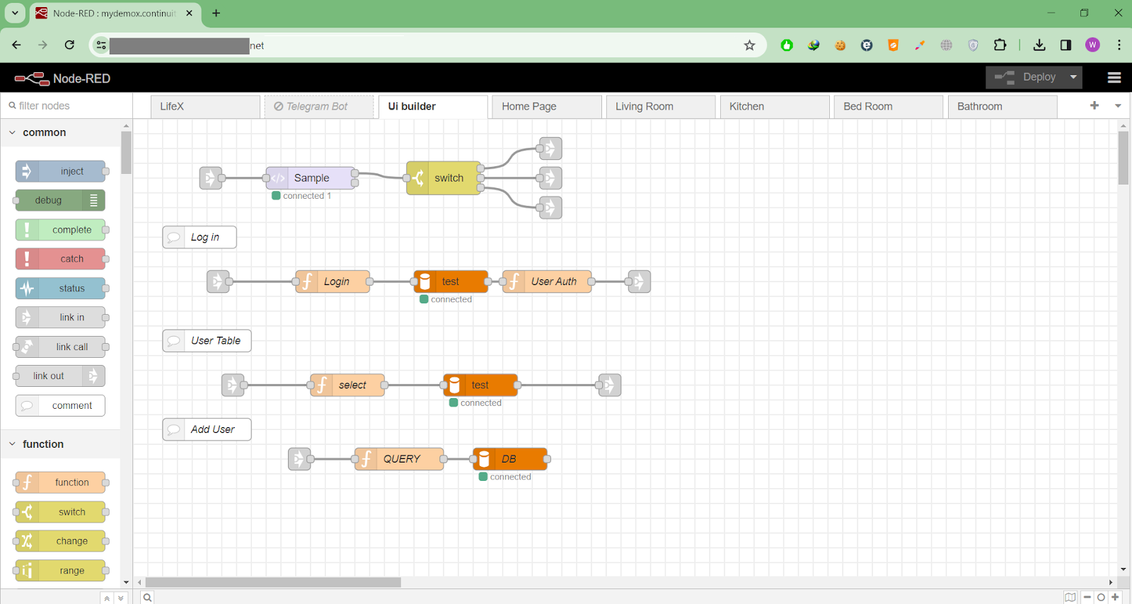Switch to the Living Room flow tab

661,107
